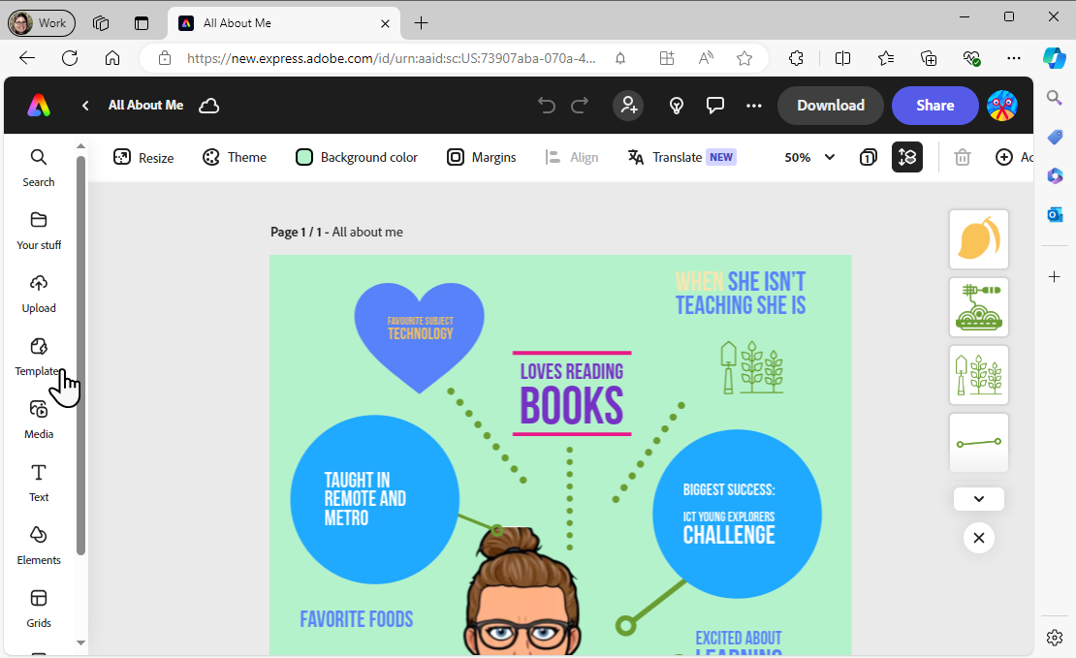
Task: Select the garden plants graphic on canvas
Action: point(751,368)
